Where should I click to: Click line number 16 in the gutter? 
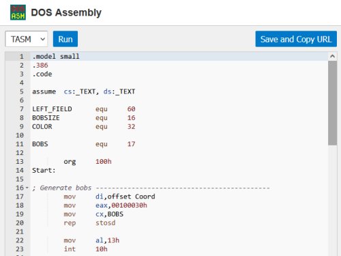pos(20,188)
